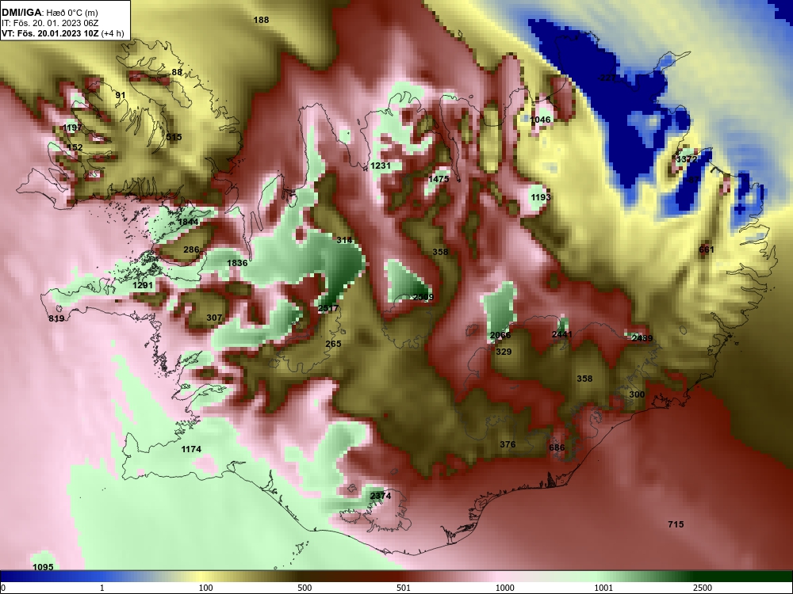Image resolution: width=793 pixels, height=594 pixels.
Task: Click the 1836 height value
Action: pyautogui.click(x=237, y=263)
